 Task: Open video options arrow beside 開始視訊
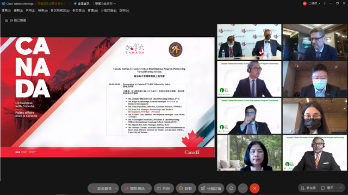click(x=149, y=188)
